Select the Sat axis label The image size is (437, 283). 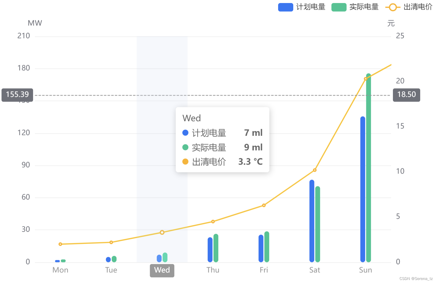coord(315,270)
